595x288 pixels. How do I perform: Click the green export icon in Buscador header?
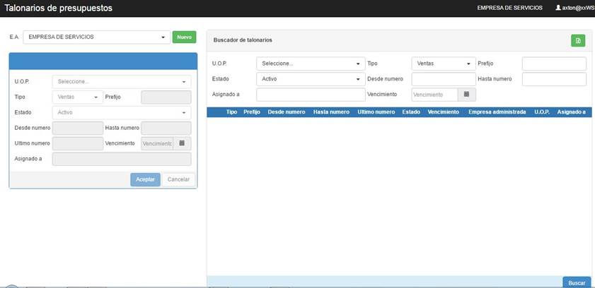pyautogui.click(x=578, y=40)
